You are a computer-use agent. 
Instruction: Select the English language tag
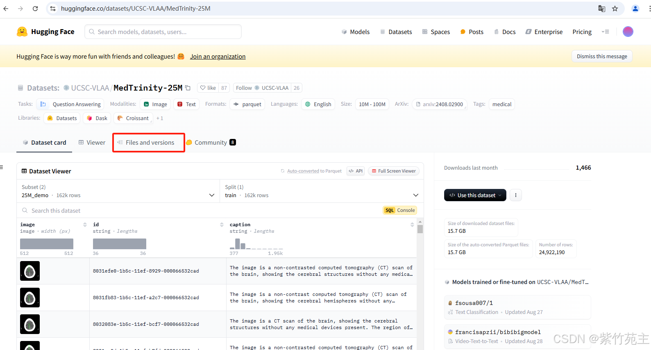[318, 104]
